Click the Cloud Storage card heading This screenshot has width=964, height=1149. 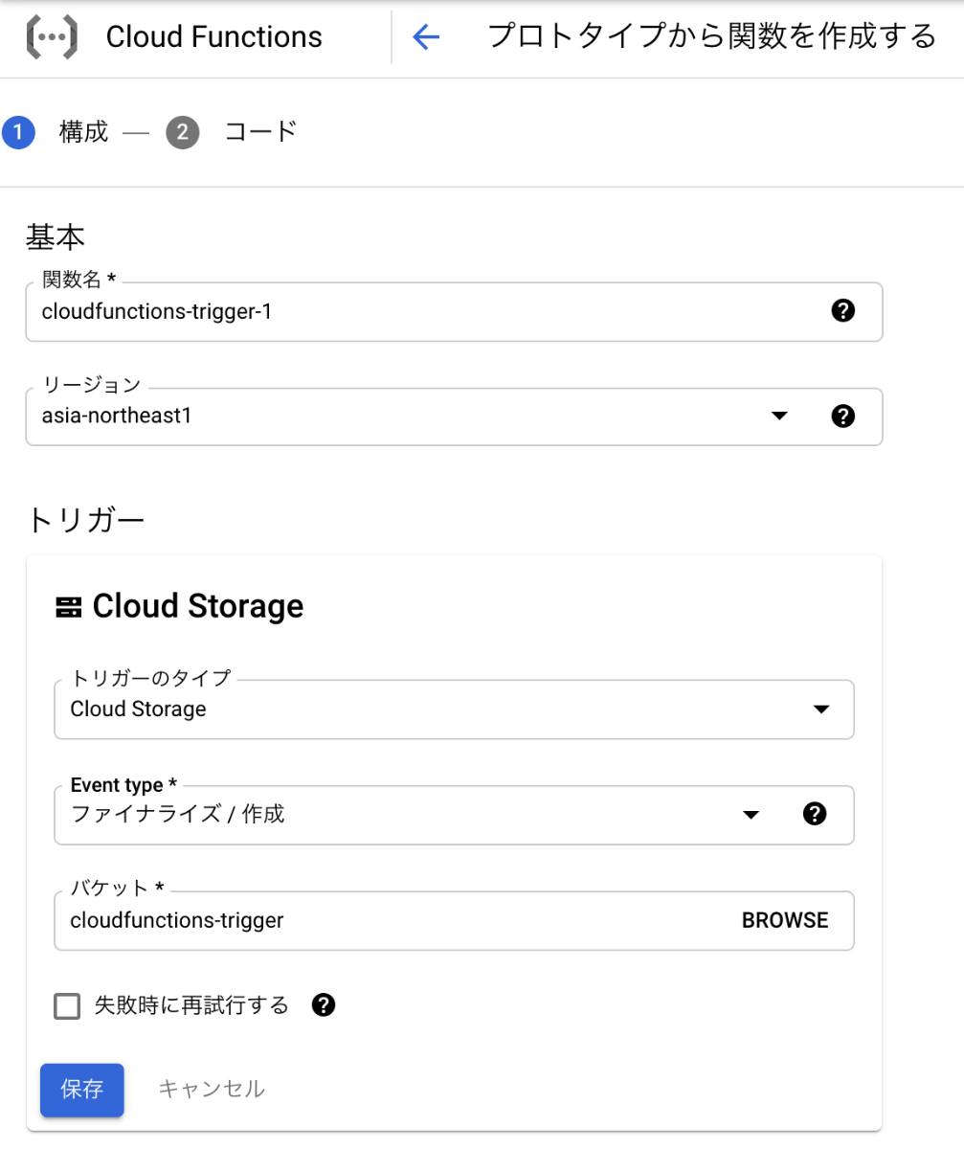coord(198,606)
